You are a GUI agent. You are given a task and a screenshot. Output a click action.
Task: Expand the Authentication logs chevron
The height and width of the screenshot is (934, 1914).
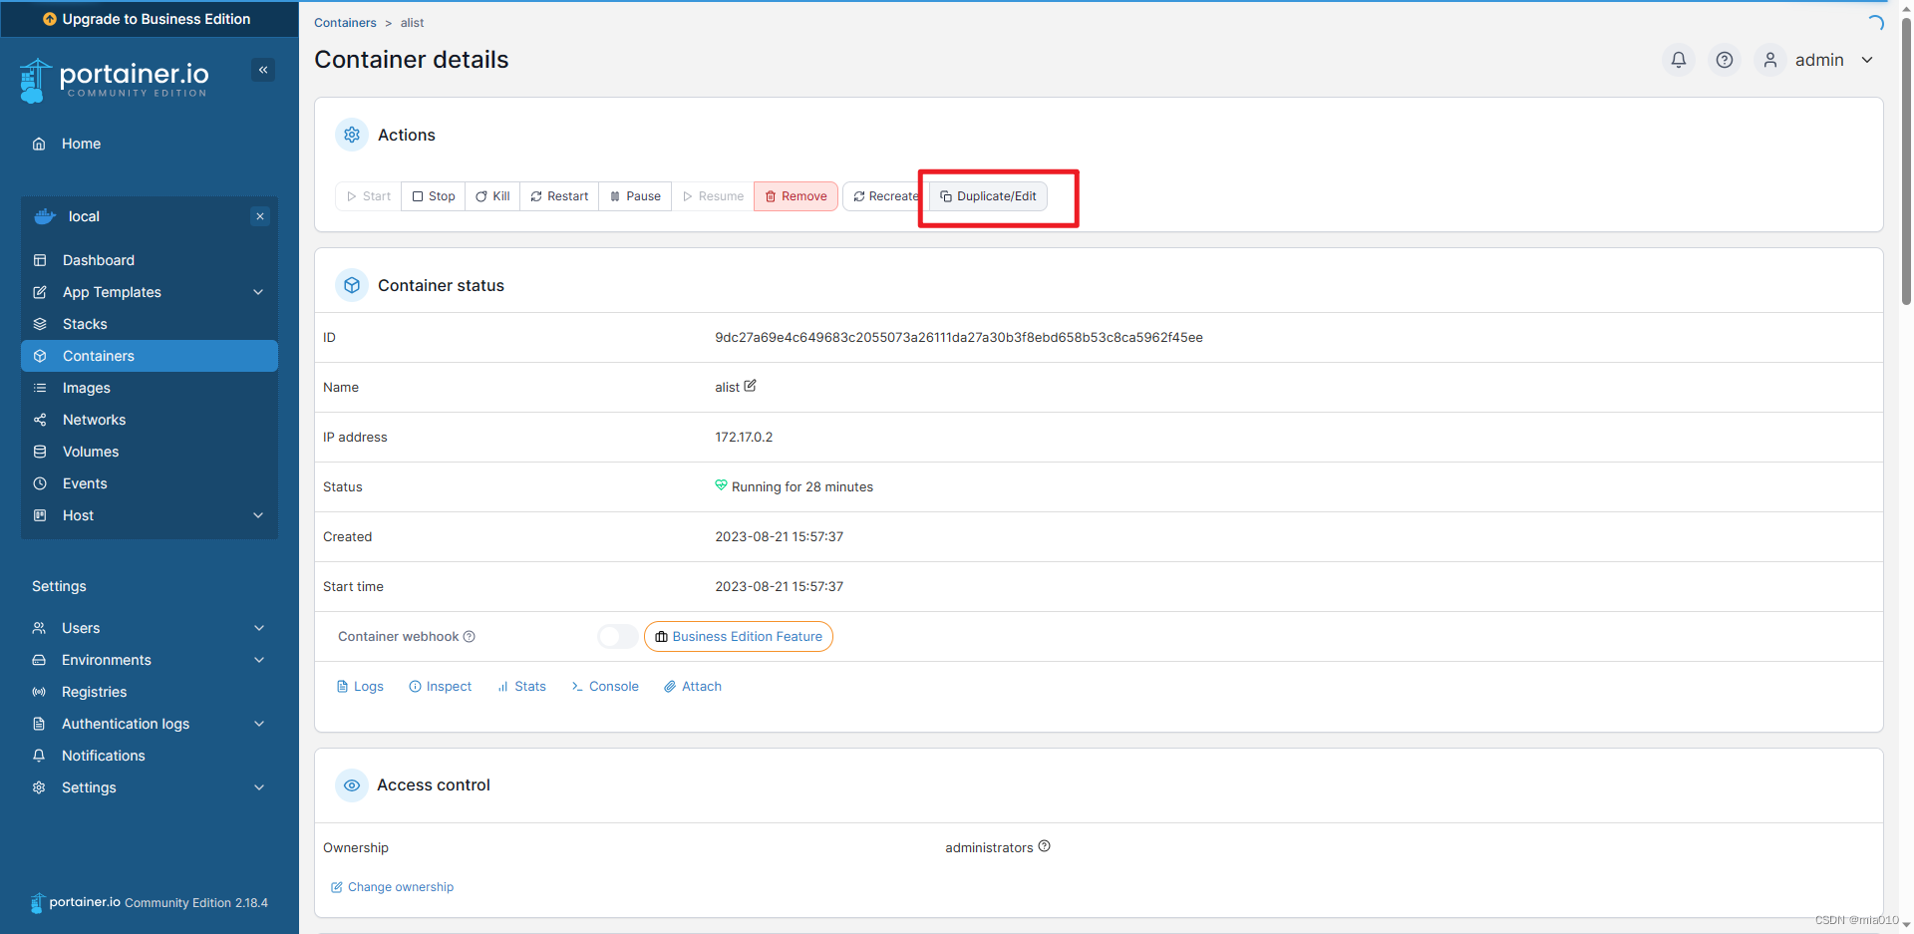[259, 724]
